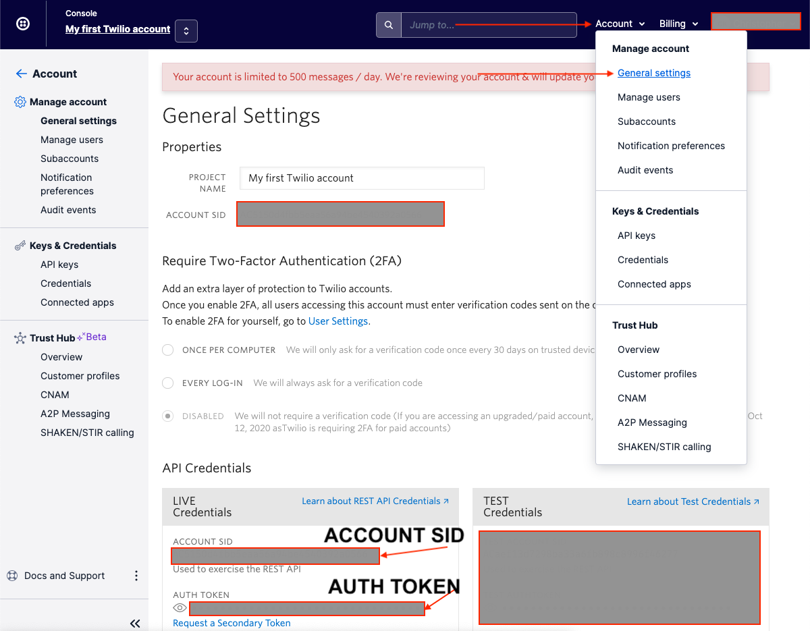Choose Credentials in Account dropdown menu
Image resolution: width=810 pixels, height=631 pixels.
coord(643,260)
